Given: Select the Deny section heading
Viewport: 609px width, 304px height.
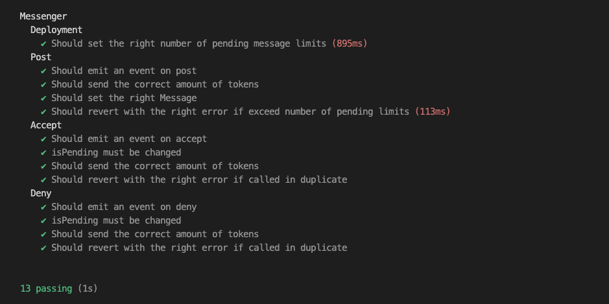Looking at the screenshot, I should 41,193.
